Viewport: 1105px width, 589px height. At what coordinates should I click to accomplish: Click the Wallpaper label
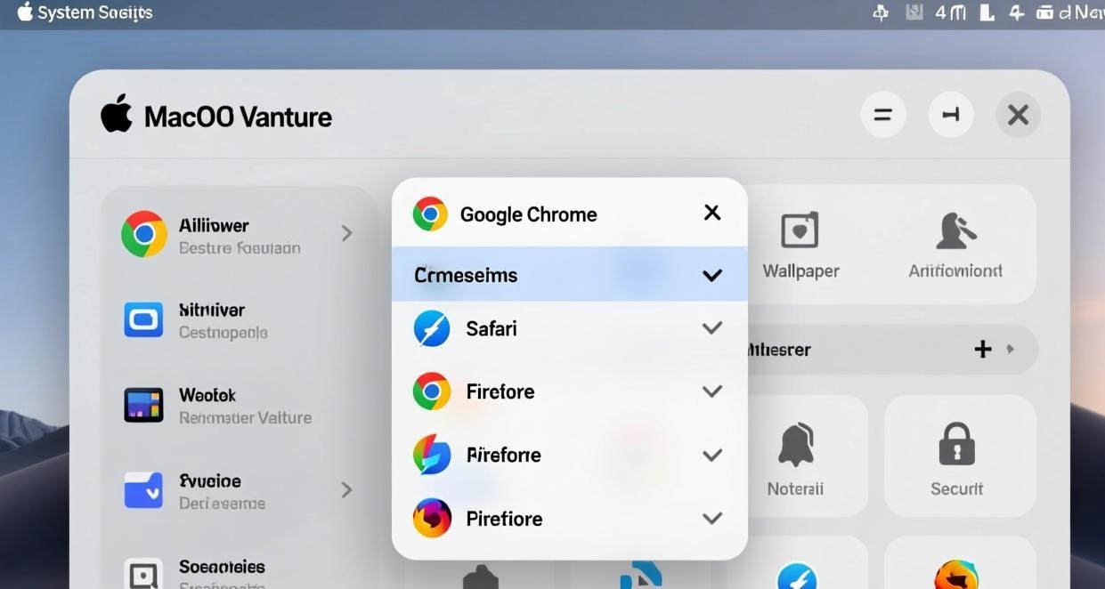click(800, 271)
